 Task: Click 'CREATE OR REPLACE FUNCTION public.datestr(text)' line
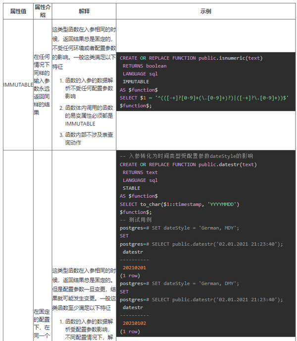(x=188, y=165)
